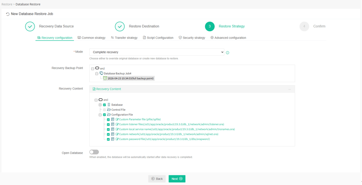Click the file icon beside Custom listener files
362x185 pixels.
113,124
